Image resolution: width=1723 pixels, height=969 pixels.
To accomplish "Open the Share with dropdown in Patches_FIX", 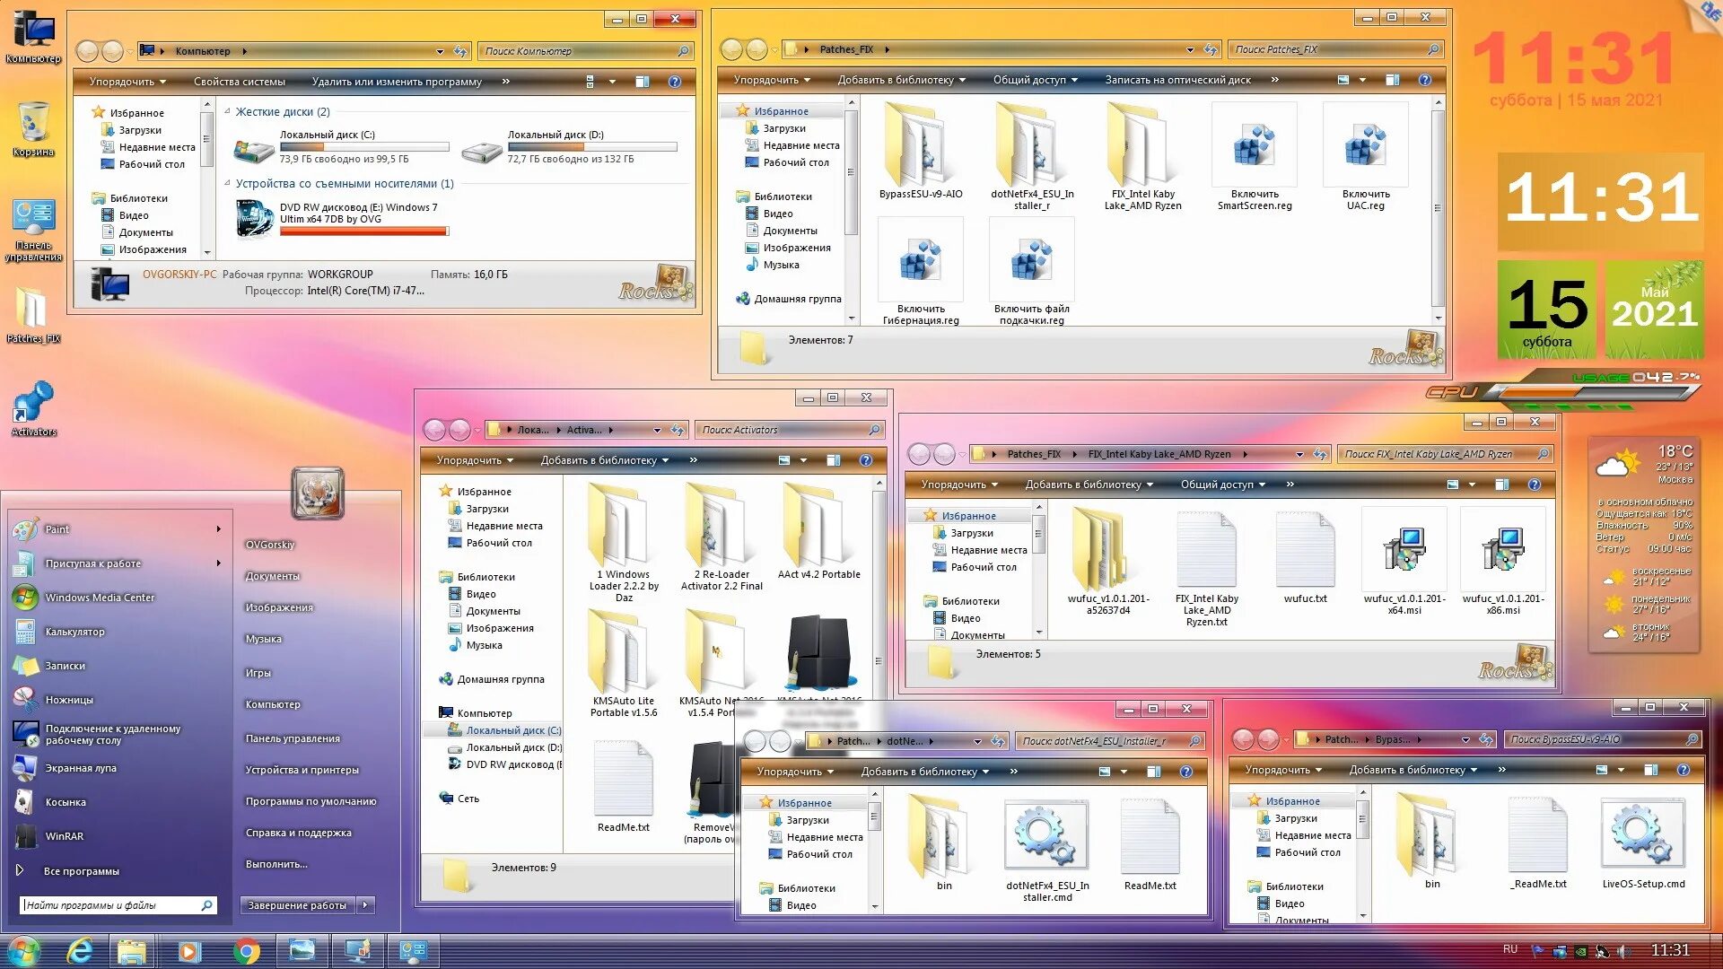I will [1035, 80].
